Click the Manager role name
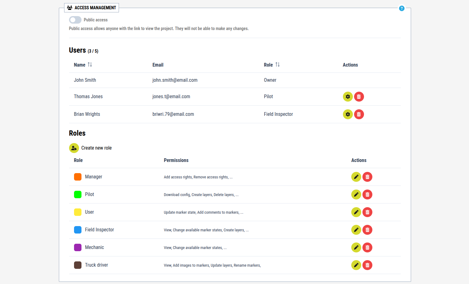Image resolution: width=469 pixels, height=284 pixels. pos(94,177)
